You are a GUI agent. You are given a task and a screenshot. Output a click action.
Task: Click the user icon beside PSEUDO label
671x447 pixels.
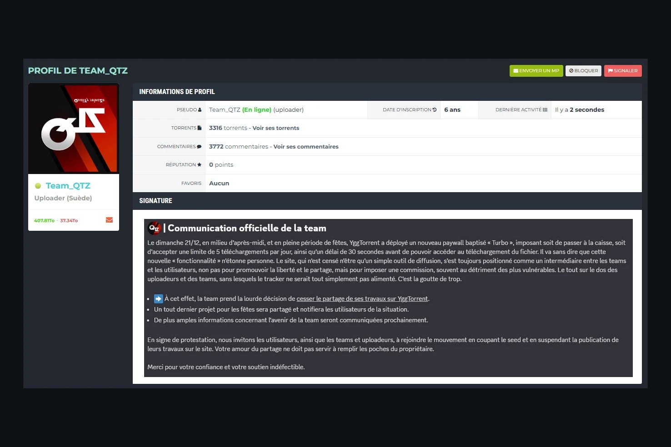(200, 110)
